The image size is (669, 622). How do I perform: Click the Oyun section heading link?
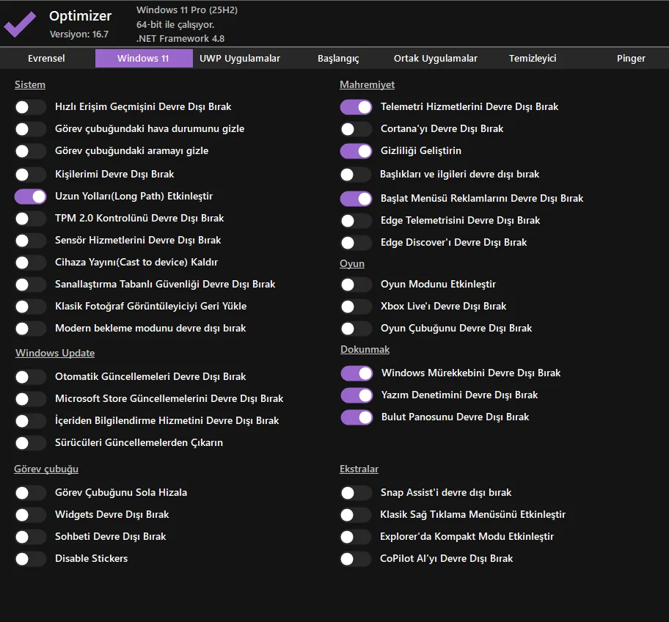(352, 263)
